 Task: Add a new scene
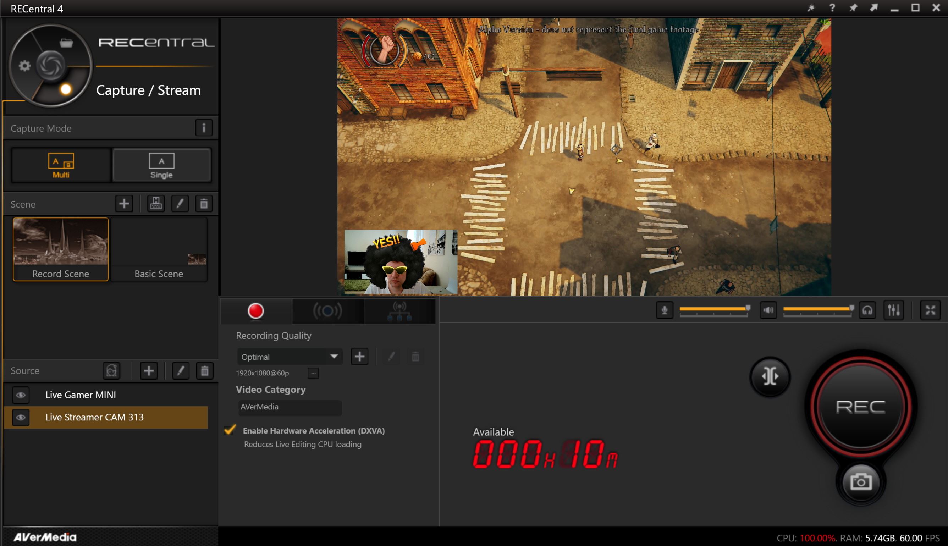124,204
